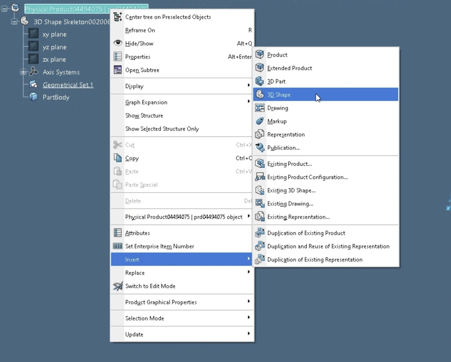Select the xy plane tree item
Viewport: 451px width, 362px height.
click(x=54, y=34)
